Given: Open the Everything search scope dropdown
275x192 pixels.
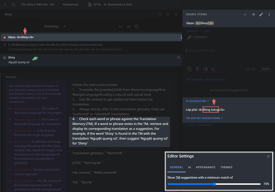Looking at the screenshot, I should point(55,26).
